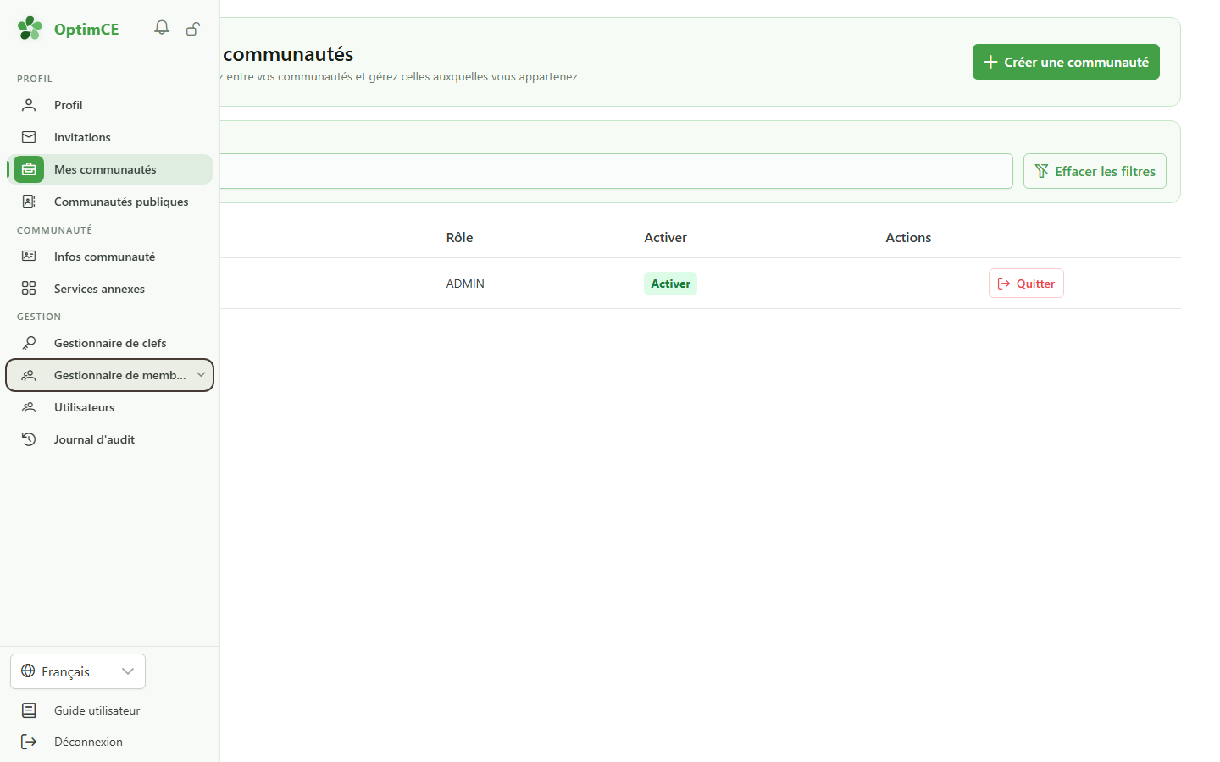Open Gestionnaire de clefs
Viewport: 1220px width, 762px height.
[x=110, y=343]
